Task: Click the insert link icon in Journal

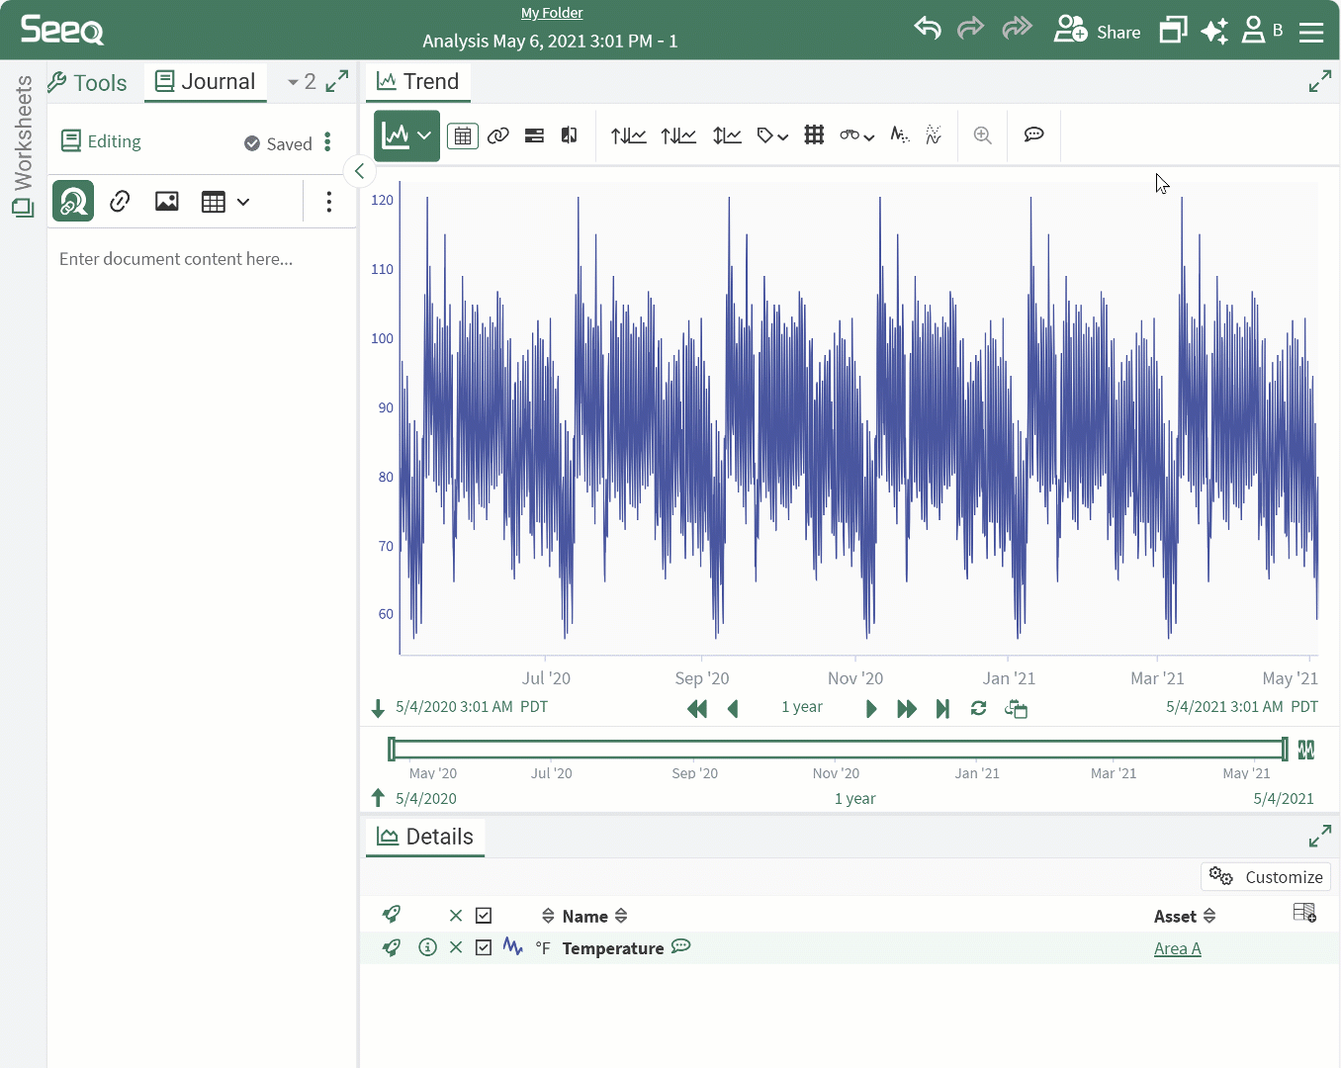Action: pyautogui.click(x=120, y=202)
